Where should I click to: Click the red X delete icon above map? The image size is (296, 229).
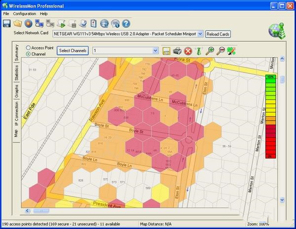tap(188, 51)
